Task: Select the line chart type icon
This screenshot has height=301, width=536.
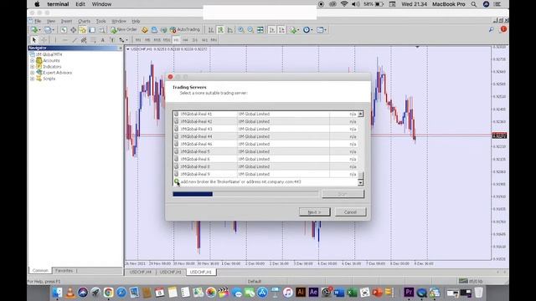Action: click(x=230, y=30)
